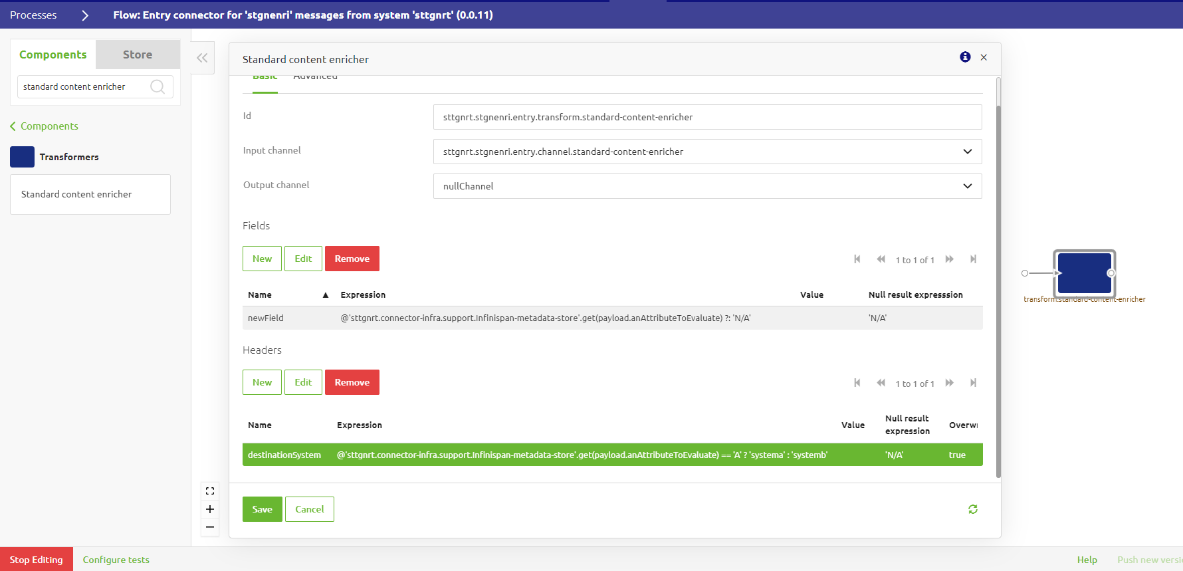Click the search magnifier icon
This screenshot has width=1183, height=571.
pos(158,86)
